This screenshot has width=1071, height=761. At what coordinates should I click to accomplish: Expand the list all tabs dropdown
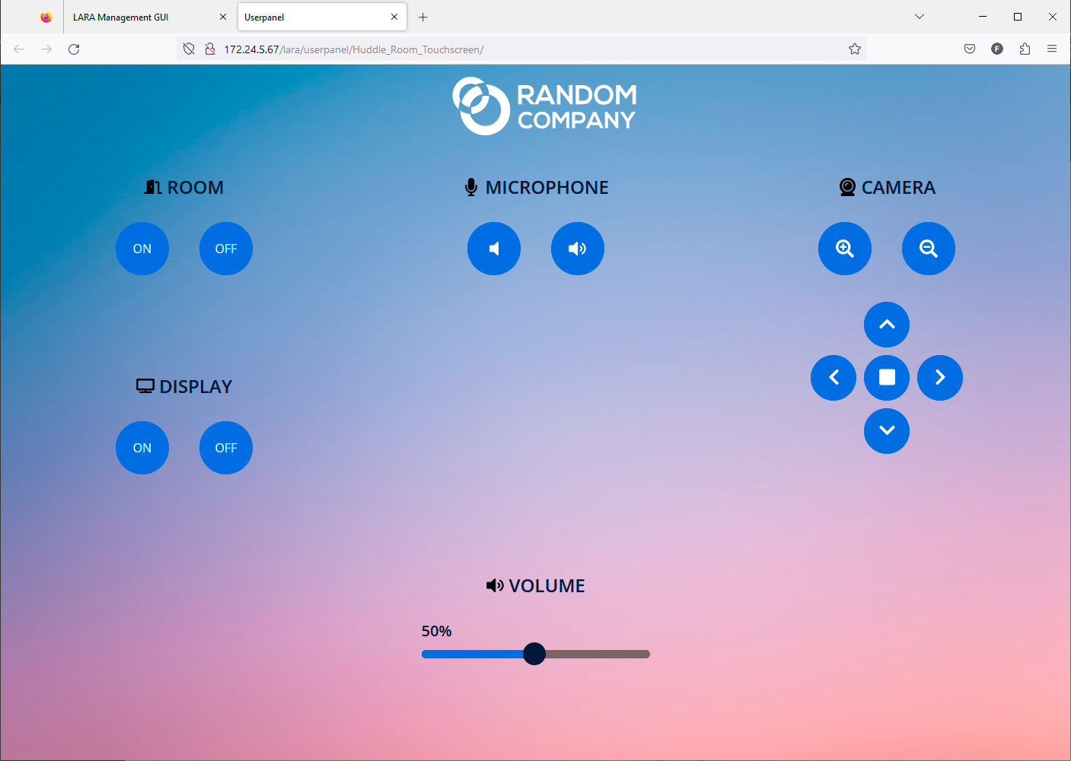coord(920,17)
